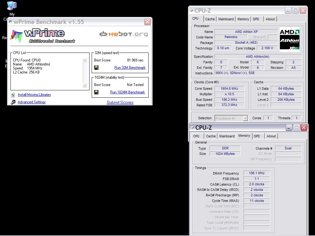This screenshot has width=315, height=236.
Task: Click Core Speed value 1954.6 MHz
Action: (x=229, y=88)
